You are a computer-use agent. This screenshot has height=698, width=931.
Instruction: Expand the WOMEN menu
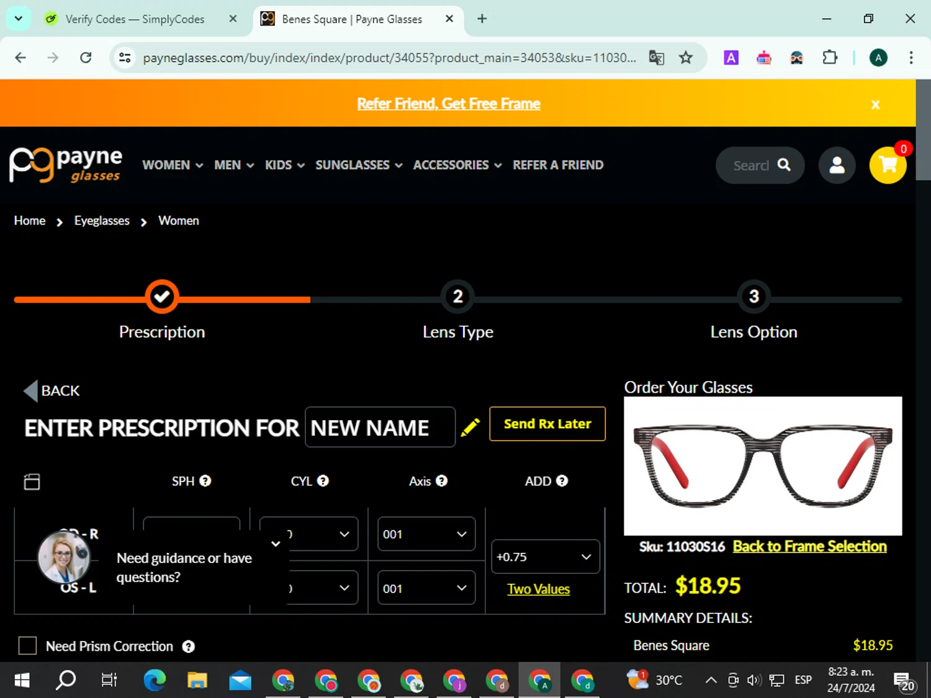click(173, 165)
